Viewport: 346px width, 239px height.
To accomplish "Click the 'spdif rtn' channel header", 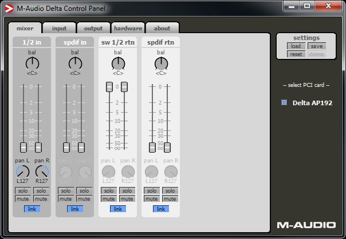I will coord(160,42).
